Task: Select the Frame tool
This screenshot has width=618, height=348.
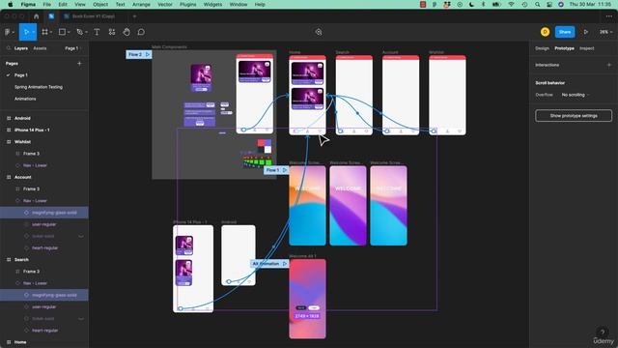Action: coord(45,32)
